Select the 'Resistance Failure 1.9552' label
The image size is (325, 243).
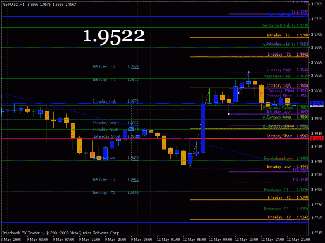pos(285,108)
